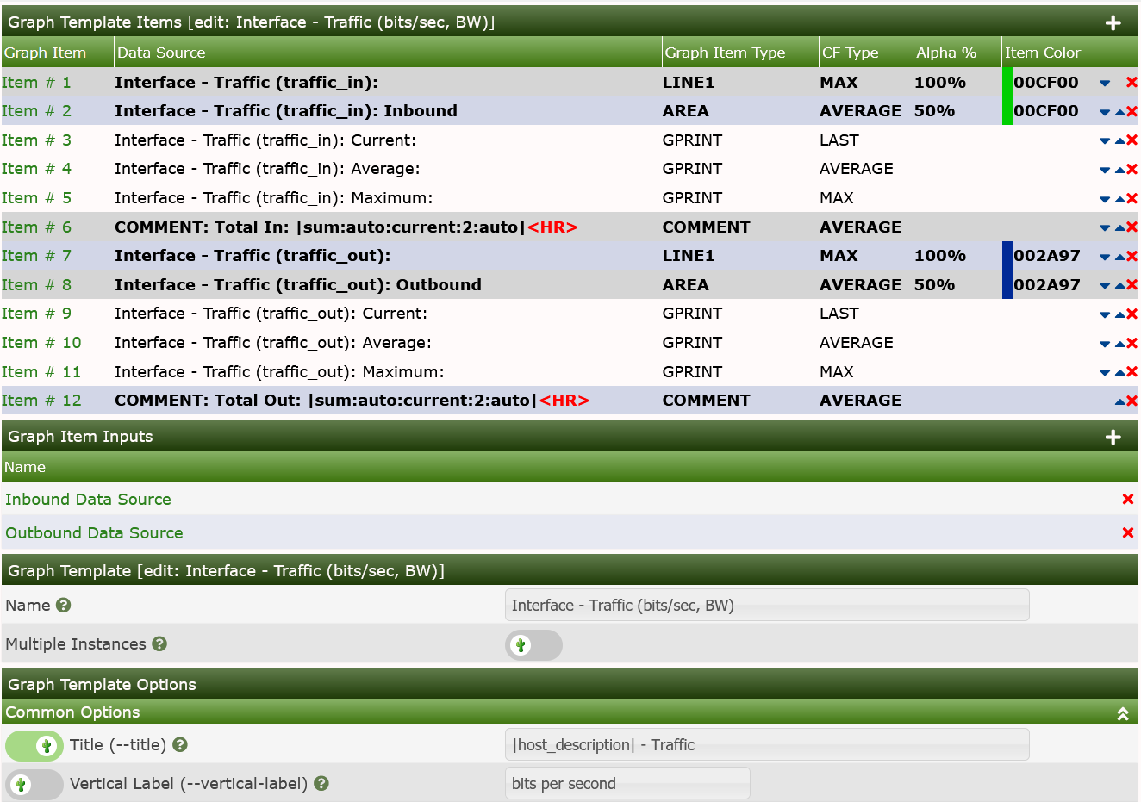Screen dimensions: 1141x802
Task: Enable the Vertical Label toggle
Action: tap(34, 784)
